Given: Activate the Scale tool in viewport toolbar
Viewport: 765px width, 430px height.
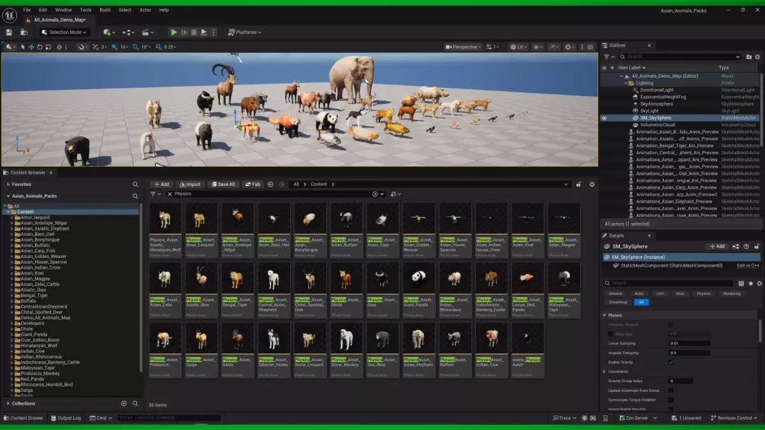Looking at the screenshot, I should pyautogui.click(x=48, y=47).
